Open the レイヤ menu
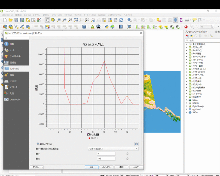The width and height of the screenshot is (220, 176). click(37, 15)
